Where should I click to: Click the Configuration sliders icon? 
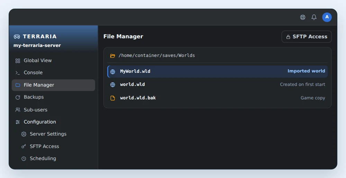pyautogui.click(x=18, y=122)
